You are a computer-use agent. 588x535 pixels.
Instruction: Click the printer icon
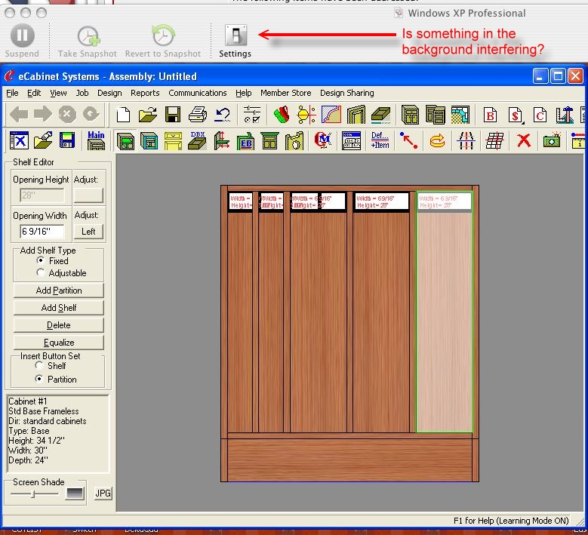pos(198,115)
